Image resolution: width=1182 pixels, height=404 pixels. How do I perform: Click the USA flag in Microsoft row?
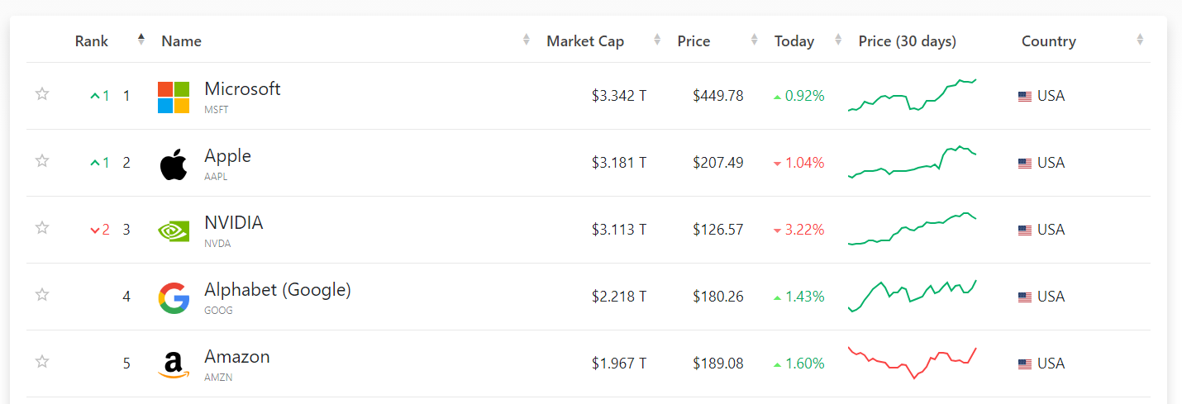click(1025, 97)
